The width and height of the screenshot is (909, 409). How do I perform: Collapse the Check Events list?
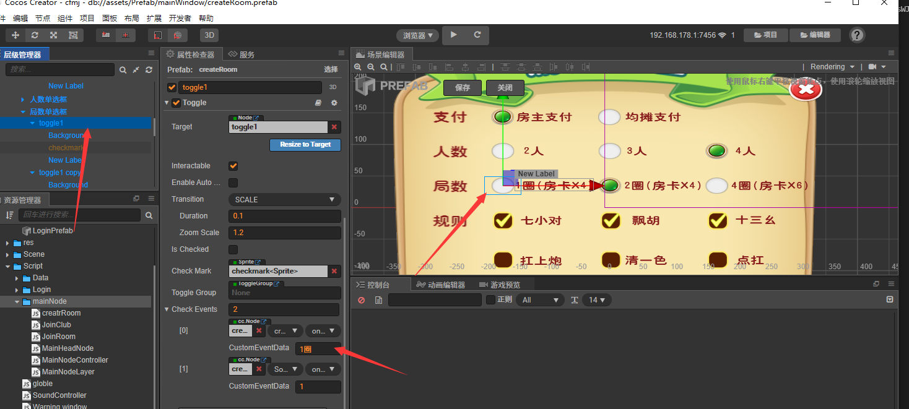pos(167,309)
